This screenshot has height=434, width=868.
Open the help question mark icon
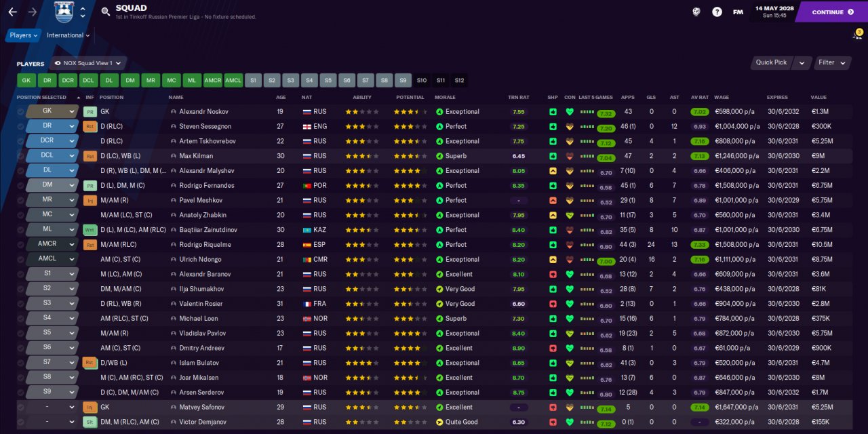(717, 12)
